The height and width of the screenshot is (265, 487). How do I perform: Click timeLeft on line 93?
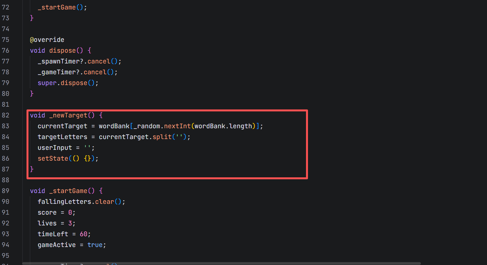click(53, 234)
